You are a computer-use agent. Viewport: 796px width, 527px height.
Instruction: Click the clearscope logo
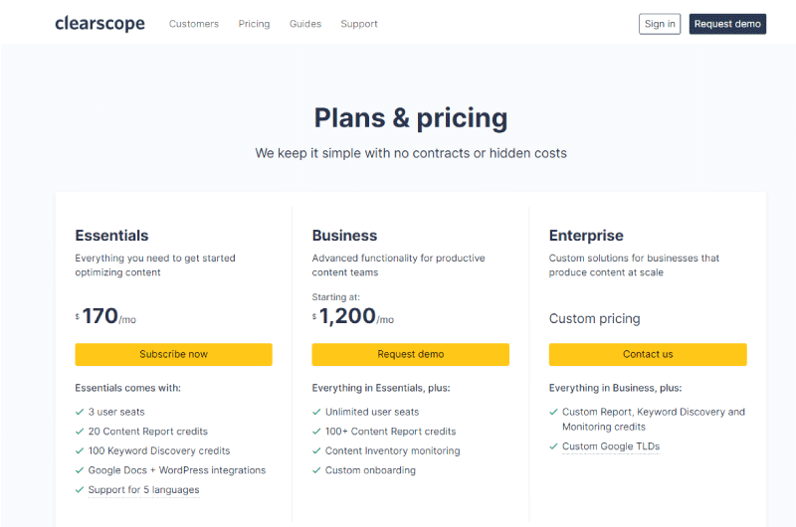pyautogui.click(x=99, y=24)
